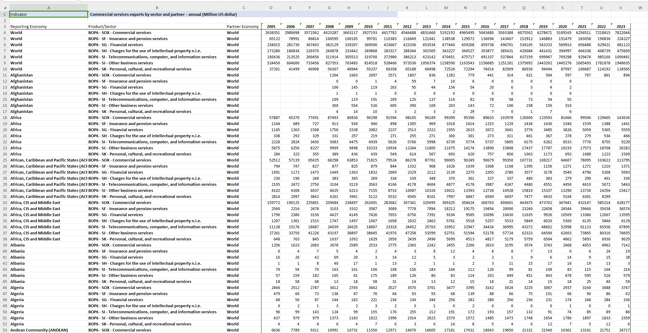Viewport: 648px width, 333px height.
Task: Click the fill handle of cell A1
Action: pyautogui.click(x=88, y=17)
